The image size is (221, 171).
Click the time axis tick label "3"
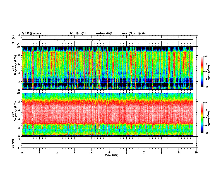click(74, 153)
